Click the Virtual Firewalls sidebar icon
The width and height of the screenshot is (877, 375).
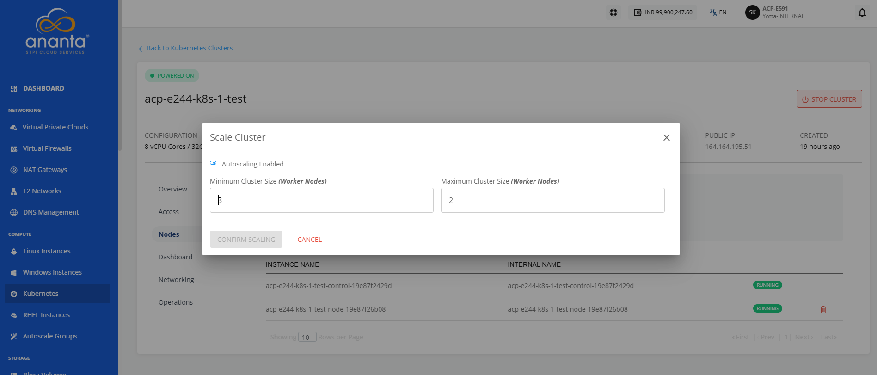coord(14,148)
